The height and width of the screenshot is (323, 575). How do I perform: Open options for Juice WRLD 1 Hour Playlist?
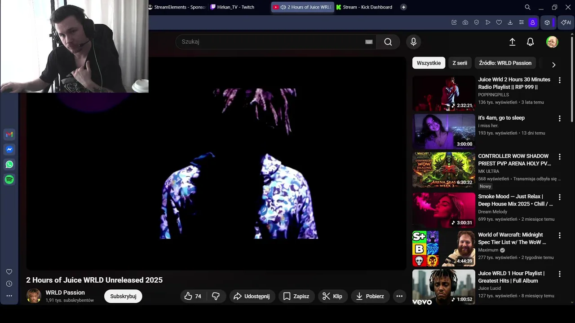tap(560, 274)
